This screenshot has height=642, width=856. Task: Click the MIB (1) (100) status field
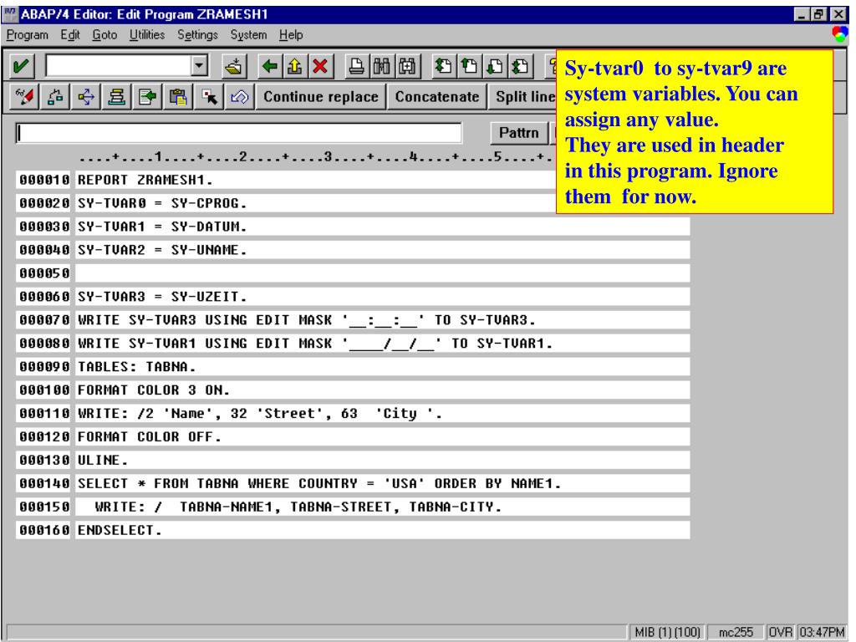666,632
